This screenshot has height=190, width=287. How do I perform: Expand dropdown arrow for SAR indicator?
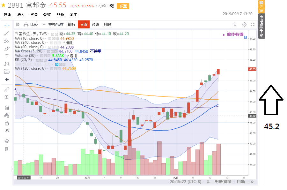[52, 64]
